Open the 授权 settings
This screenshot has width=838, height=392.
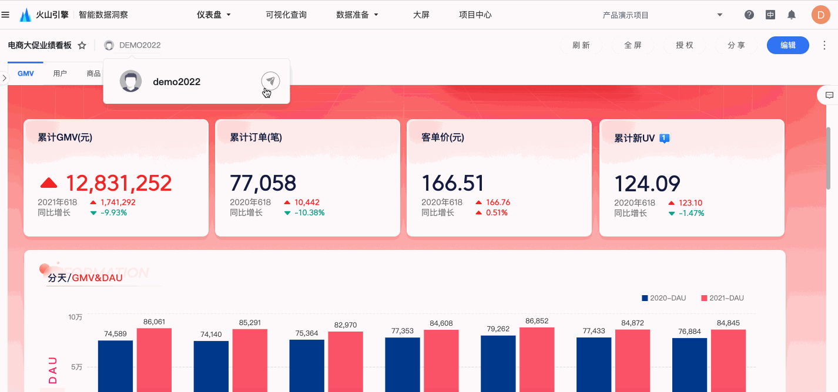685,45
